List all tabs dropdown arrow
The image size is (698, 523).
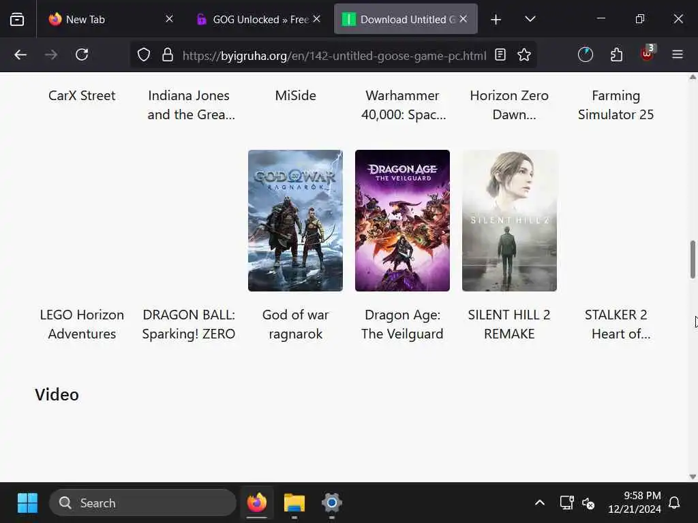coord(530,19)
